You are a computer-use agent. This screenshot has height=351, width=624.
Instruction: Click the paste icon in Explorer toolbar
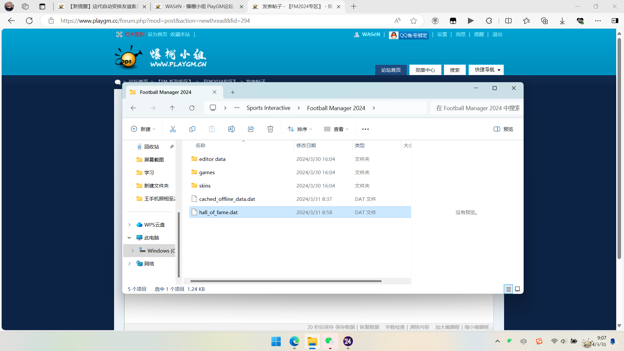pyautogui.click(x=212, y=129)
